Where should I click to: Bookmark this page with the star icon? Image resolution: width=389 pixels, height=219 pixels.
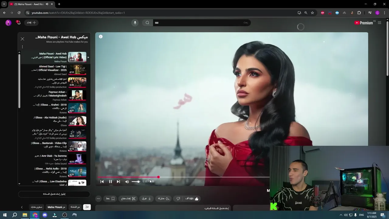coord(312,13)
